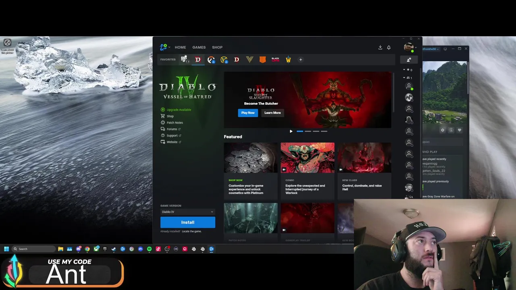Open the Support external link
The width and height of the screenshot is (516, 290).
171,135
